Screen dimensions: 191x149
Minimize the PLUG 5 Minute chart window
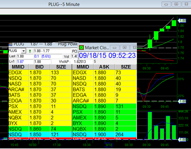point(166,4)
